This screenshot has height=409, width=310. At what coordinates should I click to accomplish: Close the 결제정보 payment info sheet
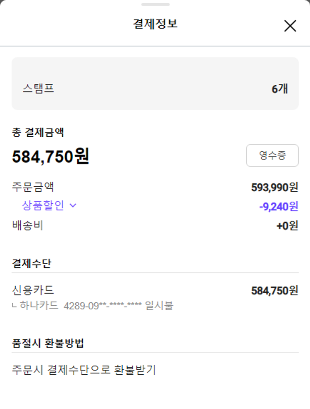(x=290, y=26)
